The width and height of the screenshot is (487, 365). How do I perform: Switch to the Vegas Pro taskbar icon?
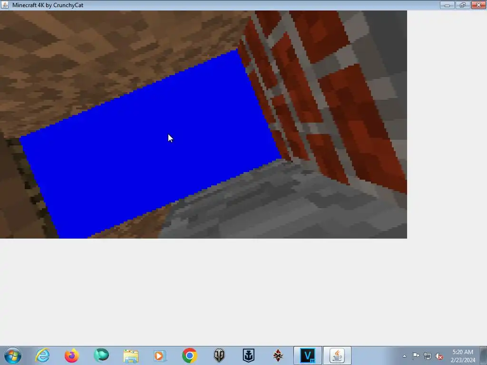click(x=308, y=355)
